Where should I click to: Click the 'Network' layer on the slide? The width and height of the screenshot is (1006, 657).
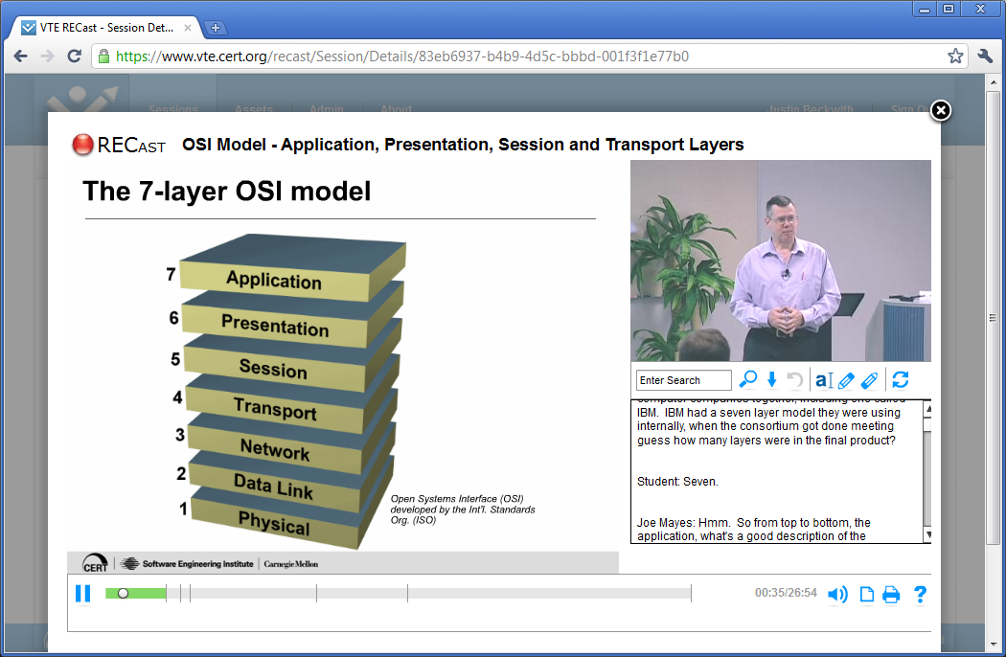pos(275,450)
